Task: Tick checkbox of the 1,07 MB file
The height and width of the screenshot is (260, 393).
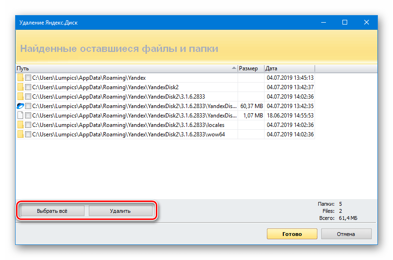Action: [28, 116]
